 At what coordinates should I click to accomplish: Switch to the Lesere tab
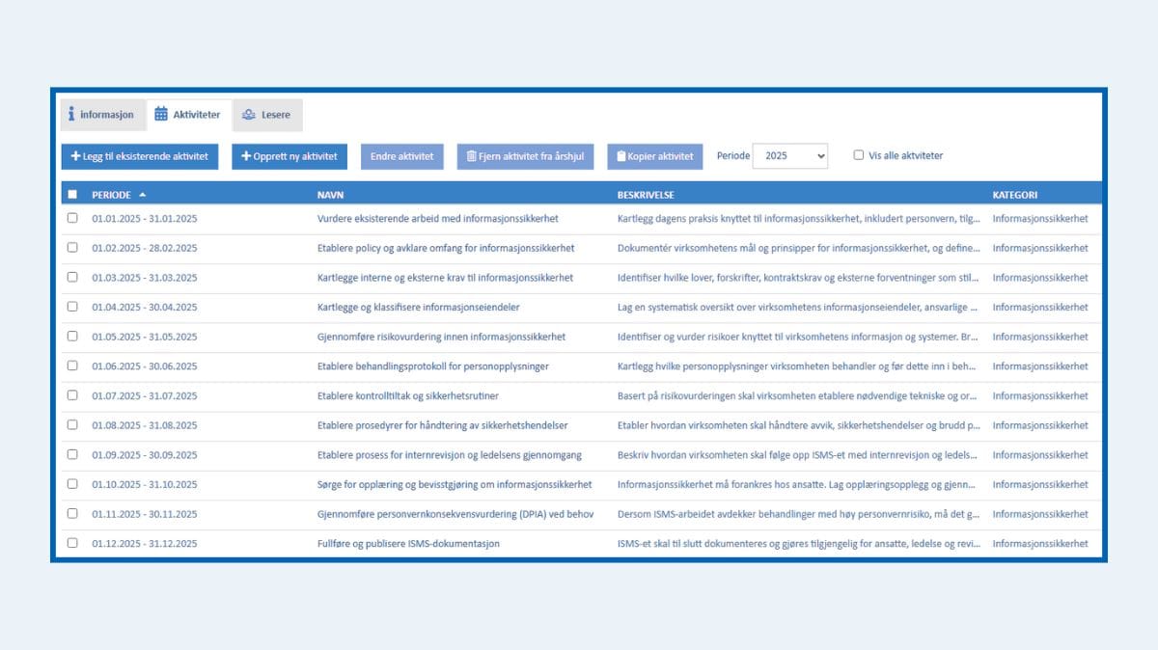267,115
